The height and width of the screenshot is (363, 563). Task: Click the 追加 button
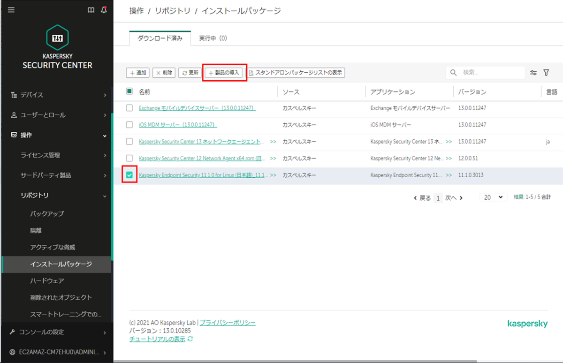coord(138,73)
